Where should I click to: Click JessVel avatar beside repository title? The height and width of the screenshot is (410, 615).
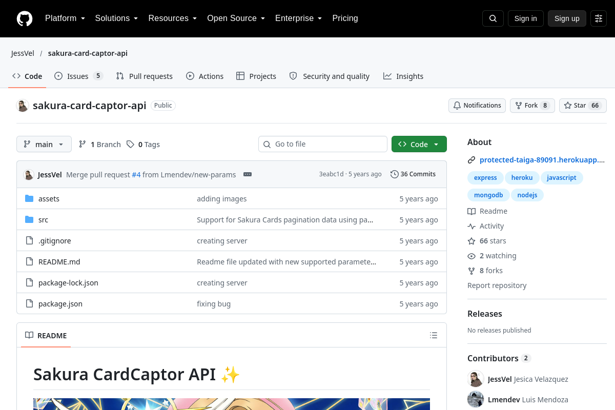23,106
